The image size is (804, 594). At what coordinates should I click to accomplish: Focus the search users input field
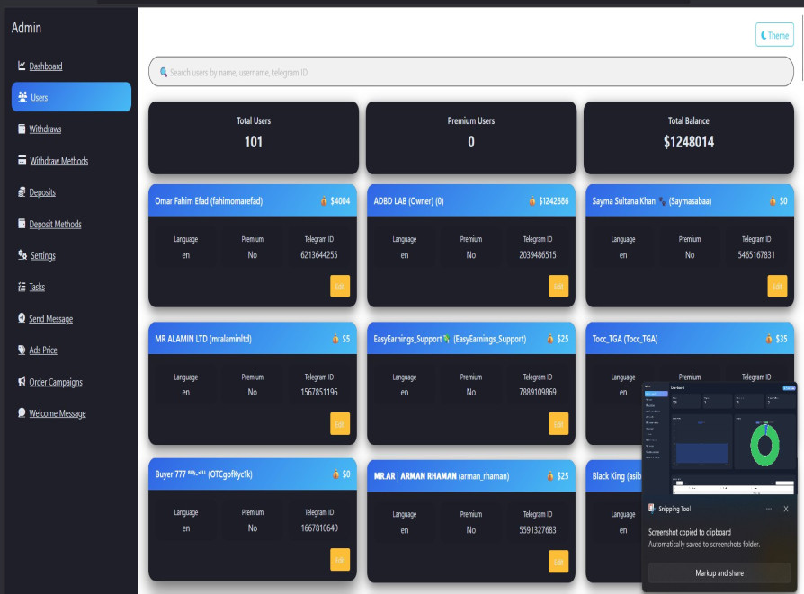tap(470, 72)
